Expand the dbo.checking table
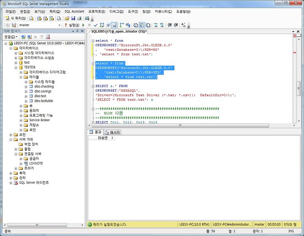The image size is (304, 236). [x=26, y=87]
